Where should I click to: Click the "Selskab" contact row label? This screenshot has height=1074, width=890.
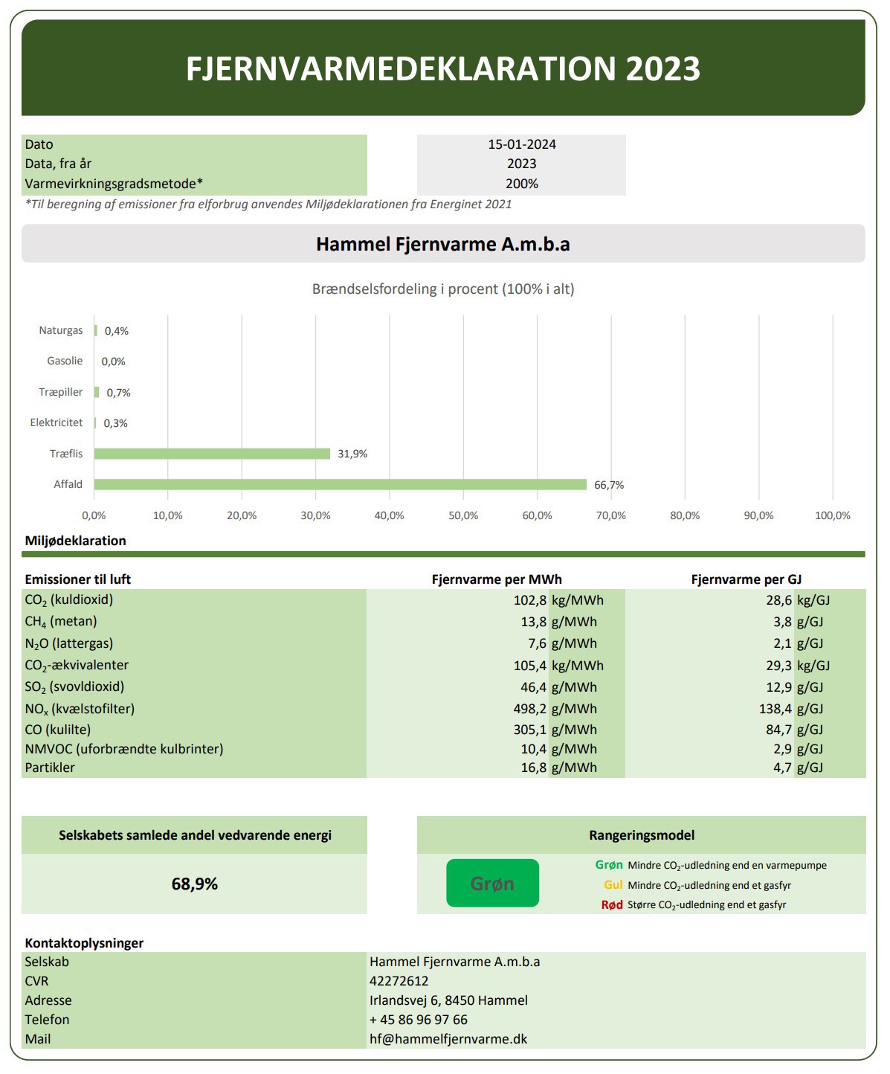pos(47,962)
